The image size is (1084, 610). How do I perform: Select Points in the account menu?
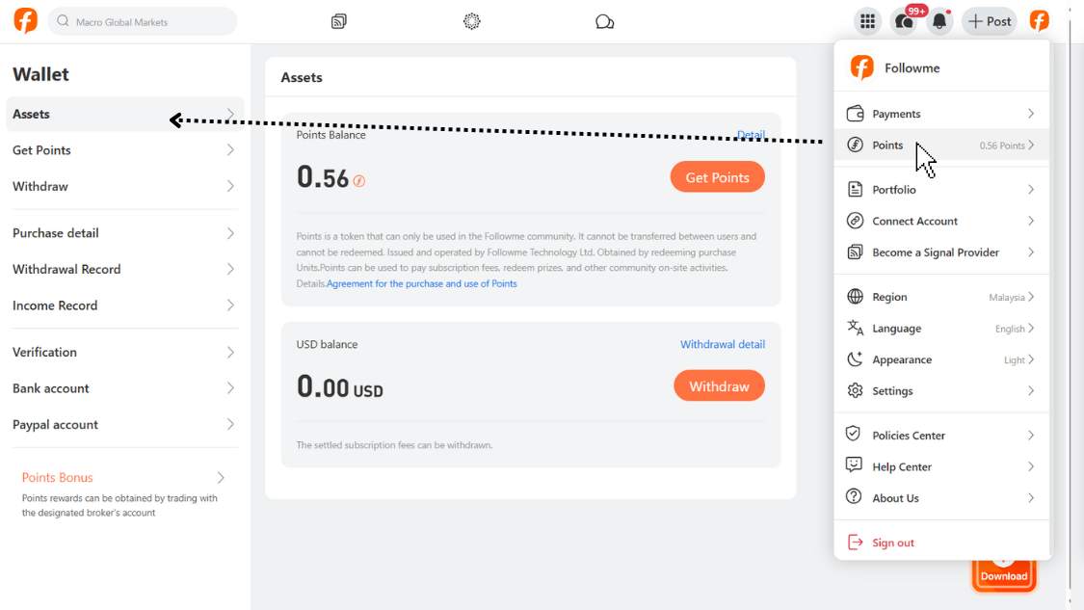888,145
